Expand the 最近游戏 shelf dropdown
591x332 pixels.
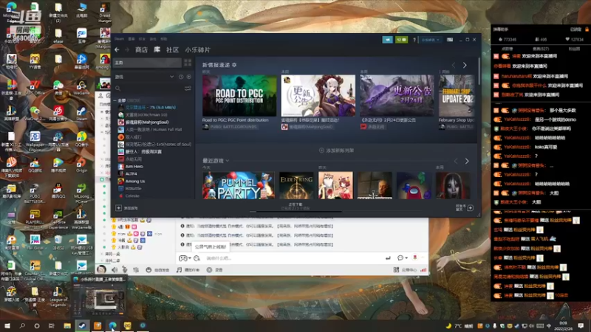[228, 161]
